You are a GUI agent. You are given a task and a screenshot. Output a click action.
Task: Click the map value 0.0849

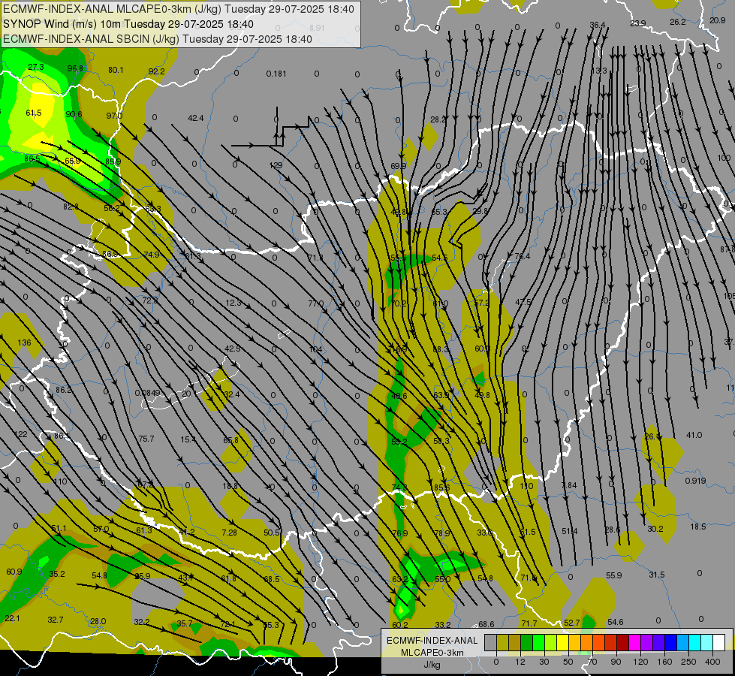click(147, 393)
